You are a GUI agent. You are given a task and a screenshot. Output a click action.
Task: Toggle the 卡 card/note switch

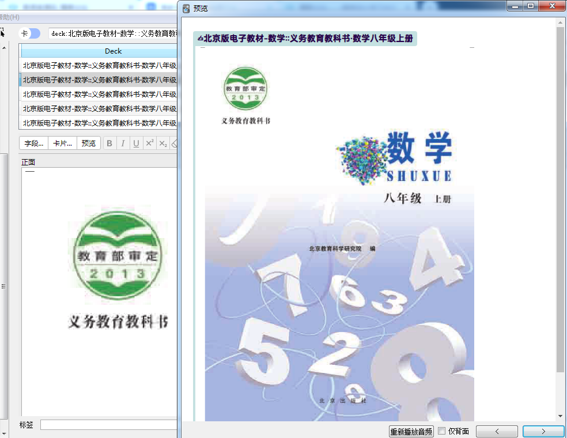pyautogui.click(x=30, y=33)
